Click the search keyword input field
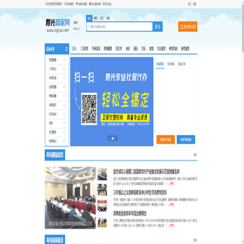The height and width of the screenshot is (244, 244). [119, 26]
